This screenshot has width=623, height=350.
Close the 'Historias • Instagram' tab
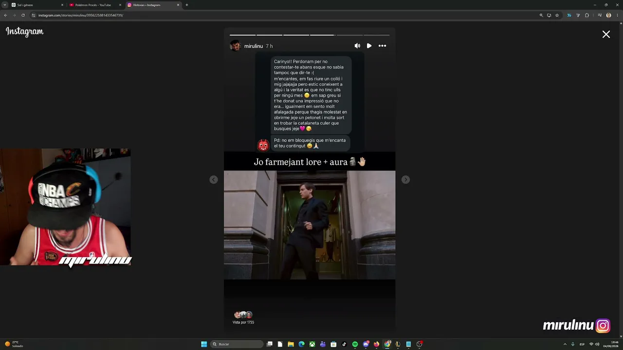(178, 5)
